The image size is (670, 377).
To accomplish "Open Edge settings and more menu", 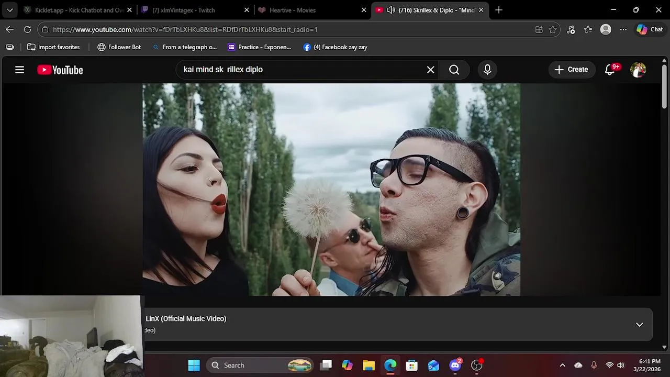I will (623, 29).
